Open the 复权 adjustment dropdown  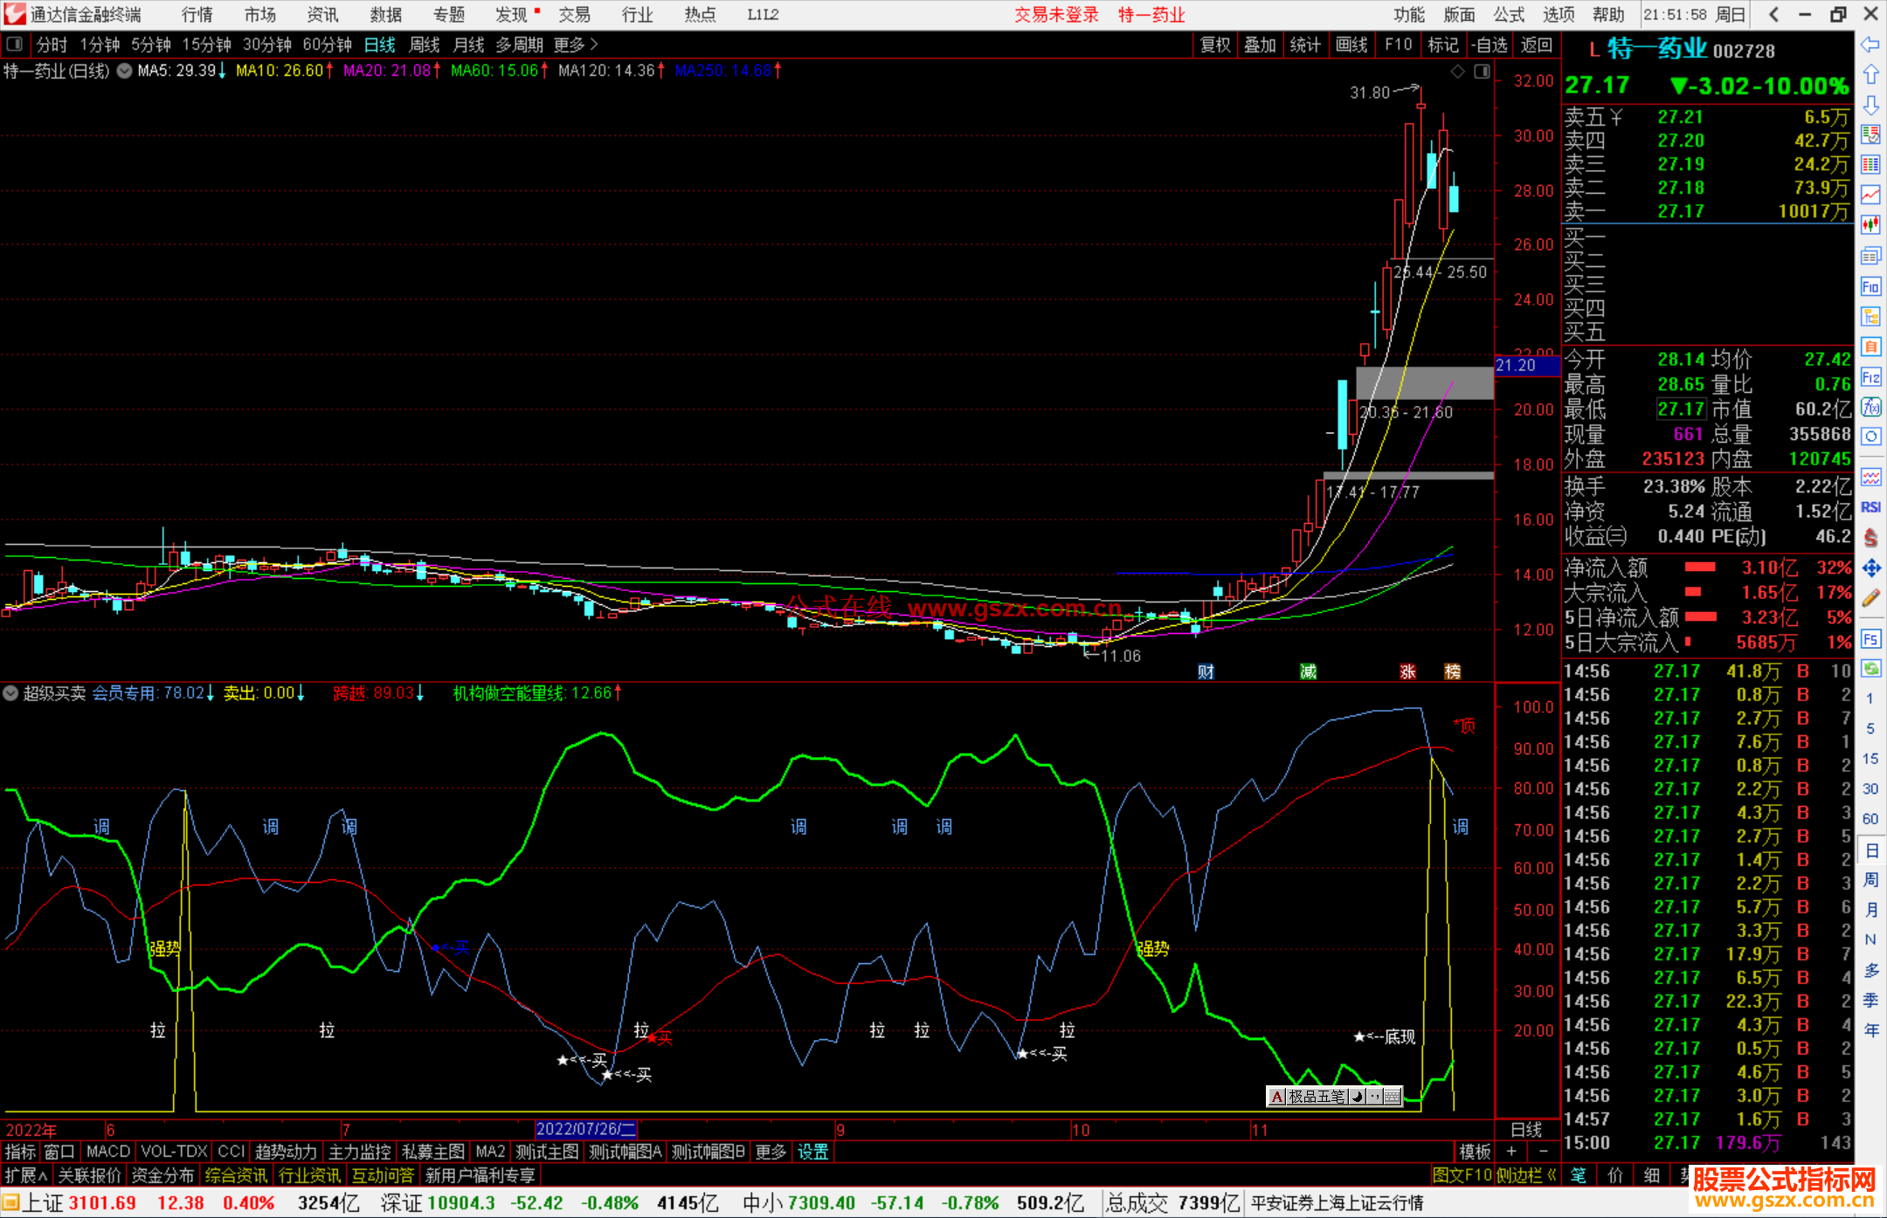pos(1215,45)
